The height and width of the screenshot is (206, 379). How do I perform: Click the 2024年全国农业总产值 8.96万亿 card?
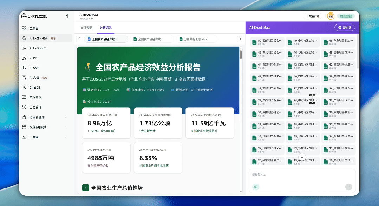106,123
